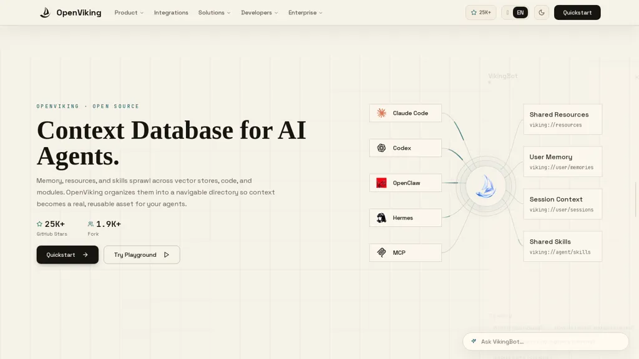Image resolution: width=639 pixels, height=359 pixels.
Task: Open the Integrations nav item
Action: tap(171, 12)
